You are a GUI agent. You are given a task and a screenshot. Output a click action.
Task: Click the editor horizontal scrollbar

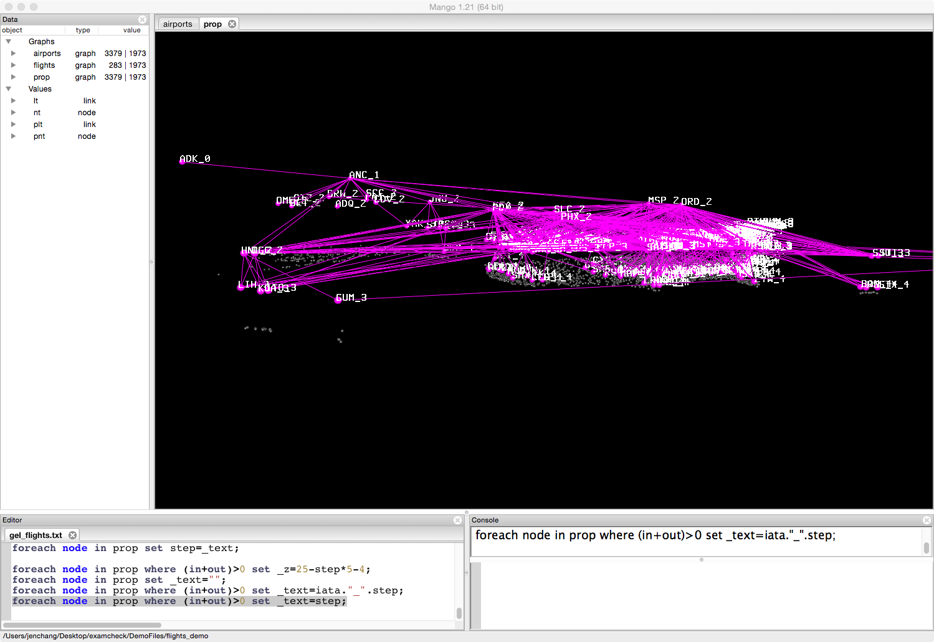pos(82,625)
